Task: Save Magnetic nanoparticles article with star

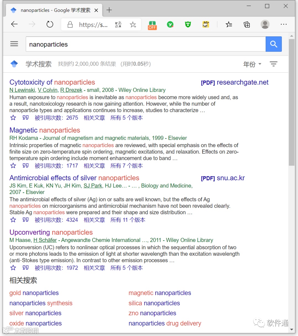Action: pos(13,166)
